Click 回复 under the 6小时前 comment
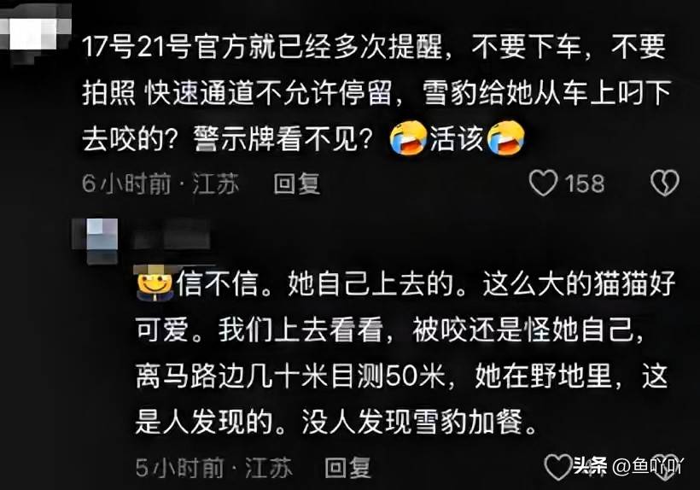Screen dimensions: 700x490 tap(297, 184)
